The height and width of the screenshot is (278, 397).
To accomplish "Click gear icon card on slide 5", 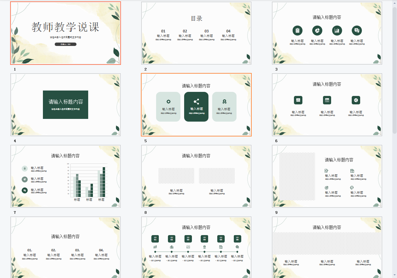I will point(168,107).
